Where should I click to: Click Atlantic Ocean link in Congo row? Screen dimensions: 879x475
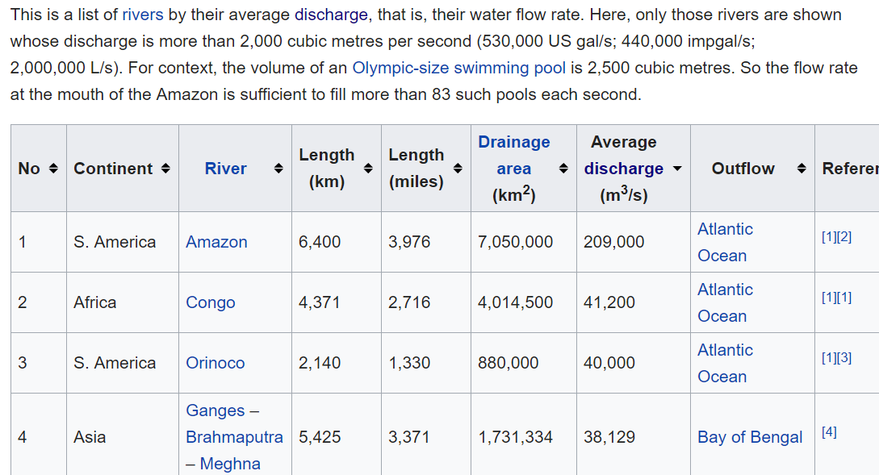[x=724, y=302]
